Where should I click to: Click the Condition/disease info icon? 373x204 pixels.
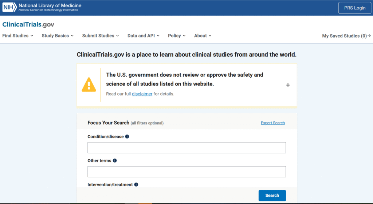point(127,137)
